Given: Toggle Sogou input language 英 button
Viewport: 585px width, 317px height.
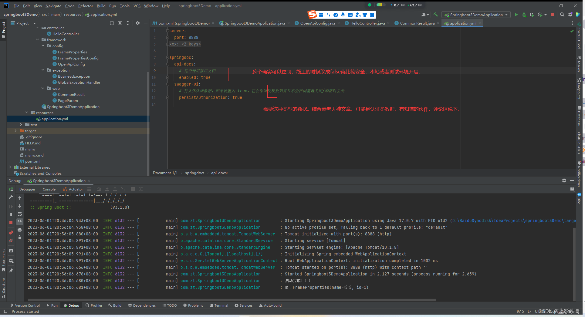Looking at the screenshot, I should click(x=321, y=15).
